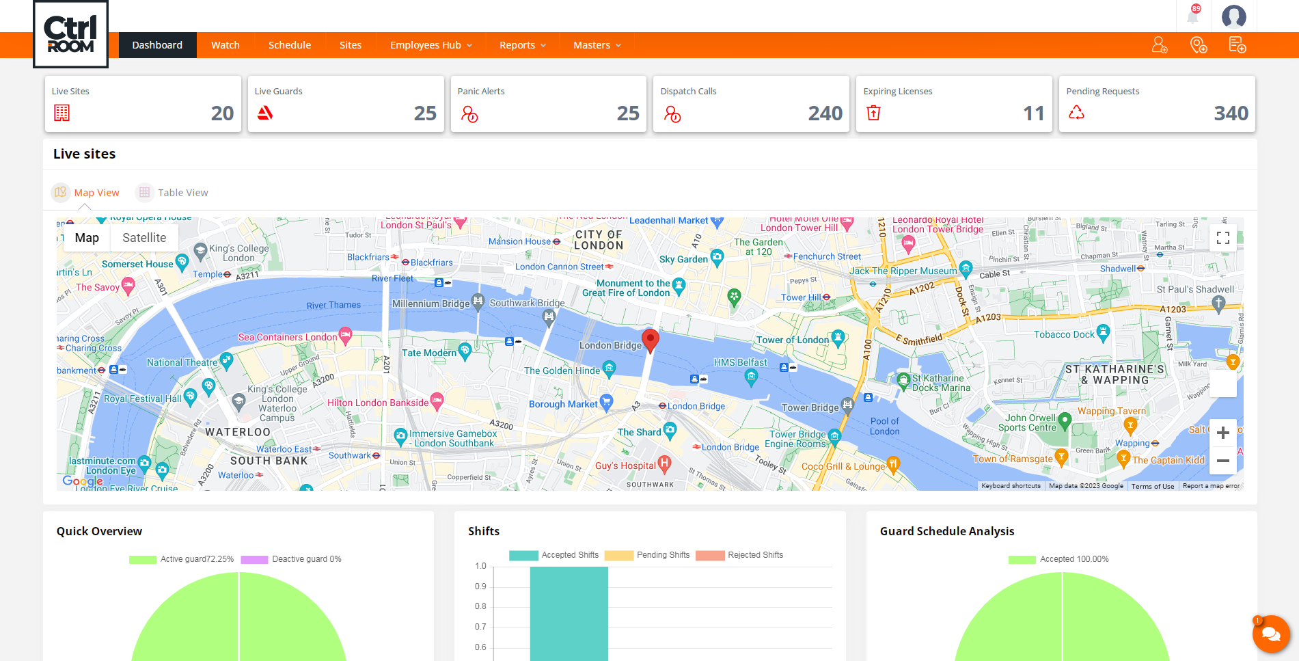Click the Dispatch Calls value 240

point(825,113)
